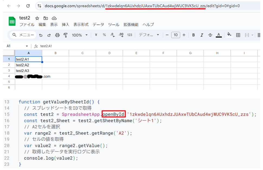The image size is (263, 170).
Task: Select the cell with the email address
Action: click(28, 76)
